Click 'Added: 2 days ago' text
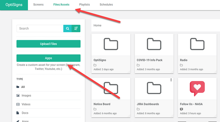Image resolution: width=220 pixels, height=122 pixels. (x=103, y=69)
